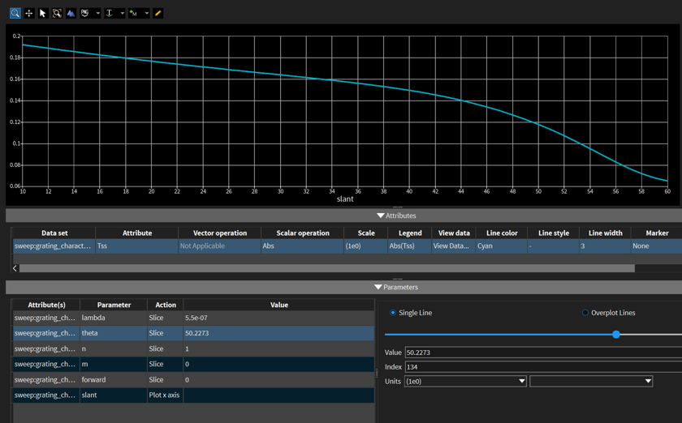The height and width of the screenshot is (423, 682).
Task: Select the lambda parameter row
Action: pos(193,318)
